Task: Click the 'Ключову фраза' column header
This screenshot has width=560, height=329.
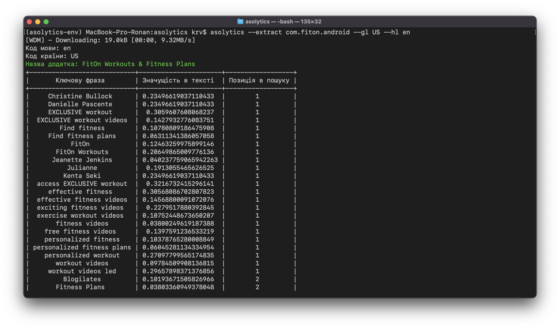Action: pos(80,80)
